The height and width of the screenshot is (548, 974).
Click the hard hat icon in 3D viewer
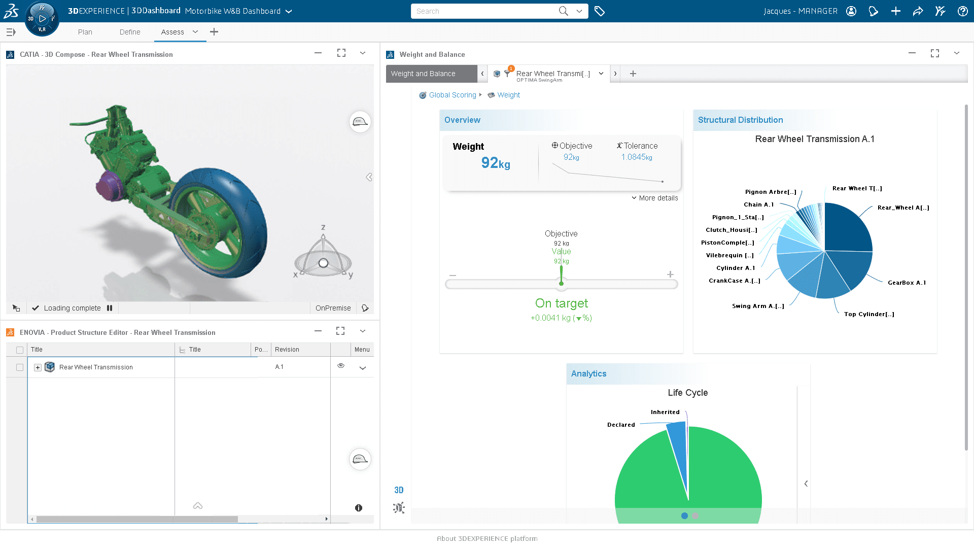click(360, 122)
